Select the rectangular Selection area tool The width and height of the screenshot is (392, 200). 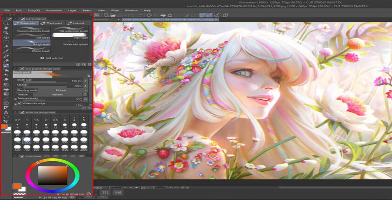(x=6, y=42)
